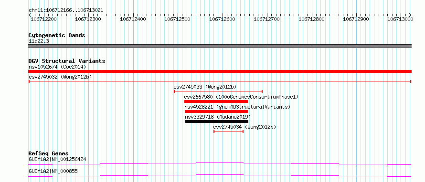
Task: Click the esv2745034 short red span
Action: coord(228,131)
